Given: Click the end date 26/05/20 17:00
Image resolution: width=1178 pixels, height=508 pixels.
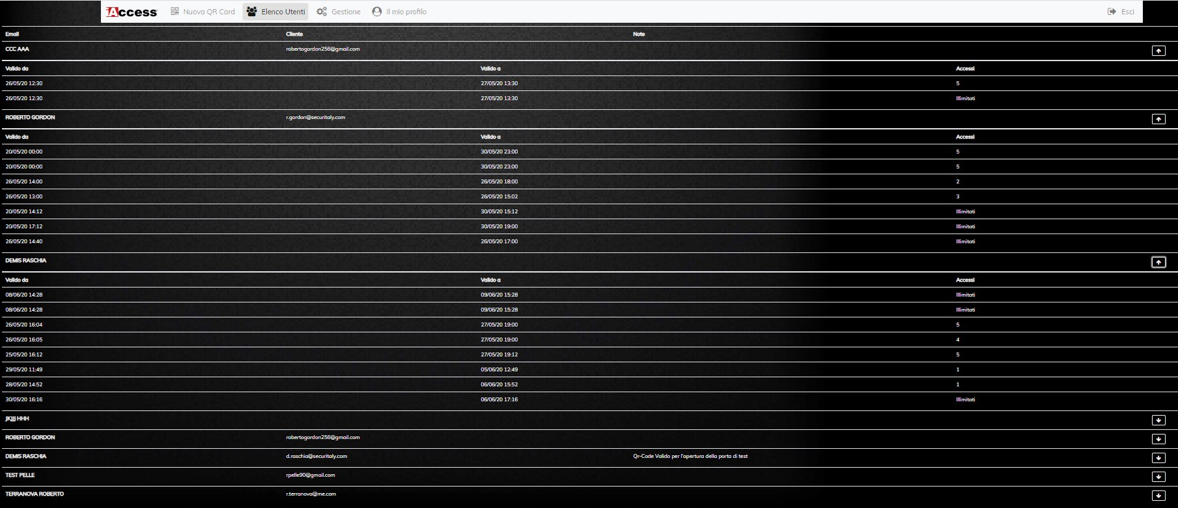Looking at the screenshot, I should pyautogui.click(x=499, y=241).
